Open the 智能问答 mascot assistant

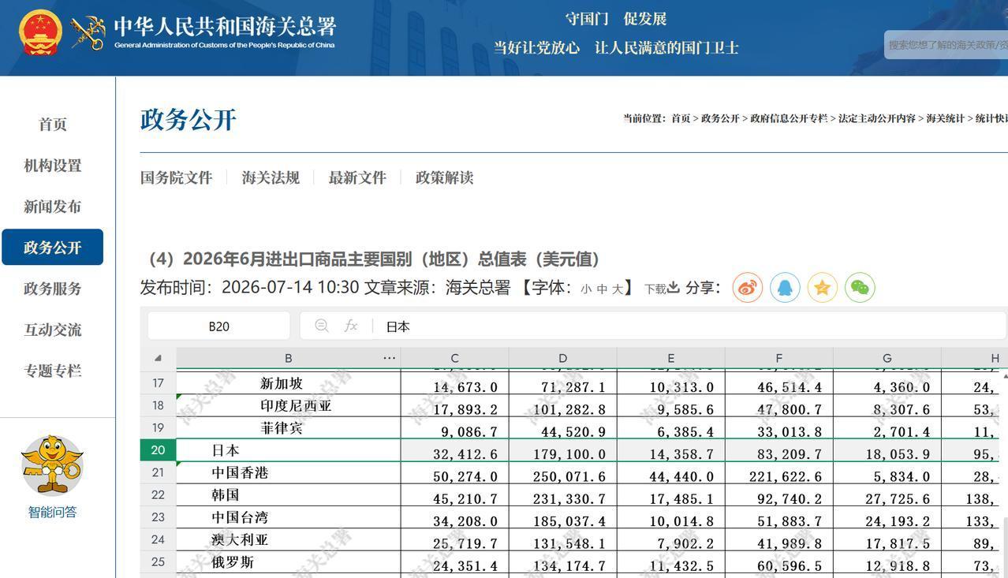[52, 464]
